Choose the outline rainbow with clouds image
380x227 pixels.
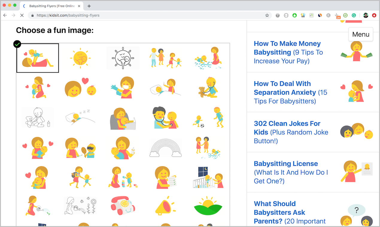pos(166,148)
